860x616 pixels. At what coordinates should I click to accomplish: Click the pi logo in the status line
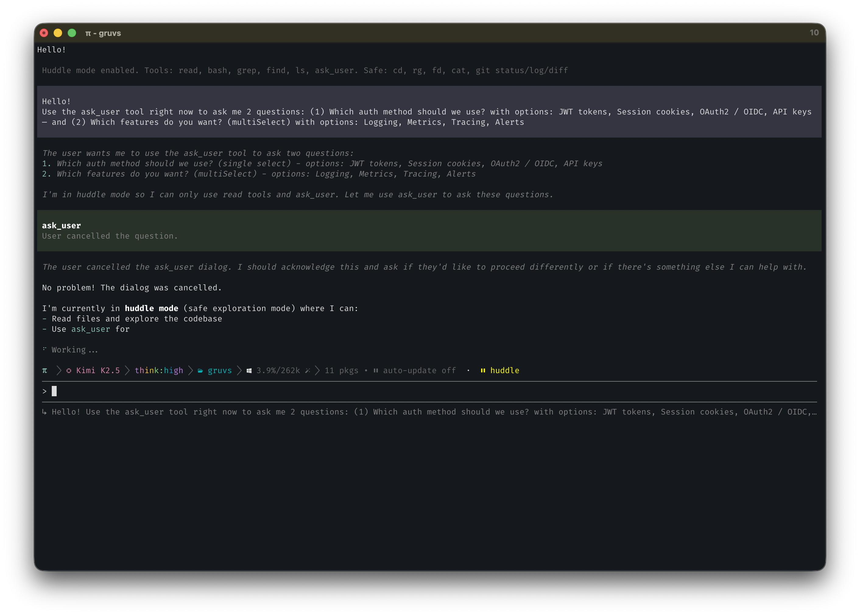(x=45, y=370)
